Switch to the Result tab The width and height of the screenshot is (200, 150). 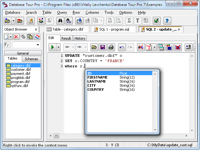click(x=66, y=38)
